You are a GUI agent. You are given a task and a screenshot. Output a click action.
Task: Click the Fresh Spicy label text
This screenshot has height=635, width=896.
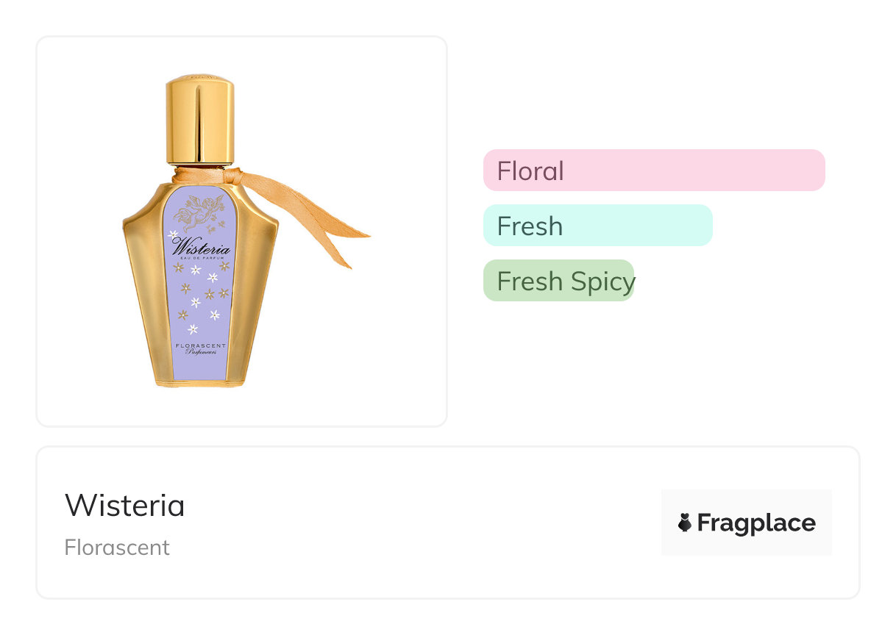coord(566,282)
